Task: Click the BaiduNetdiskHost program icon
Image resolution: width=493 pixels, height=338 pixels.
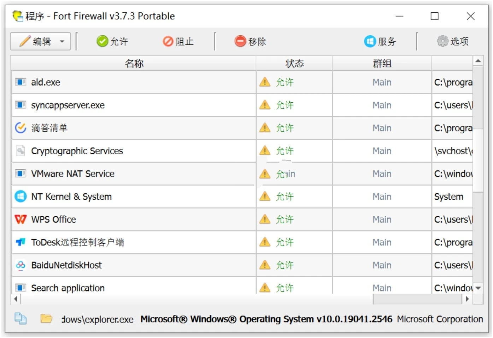Action: 20,265
